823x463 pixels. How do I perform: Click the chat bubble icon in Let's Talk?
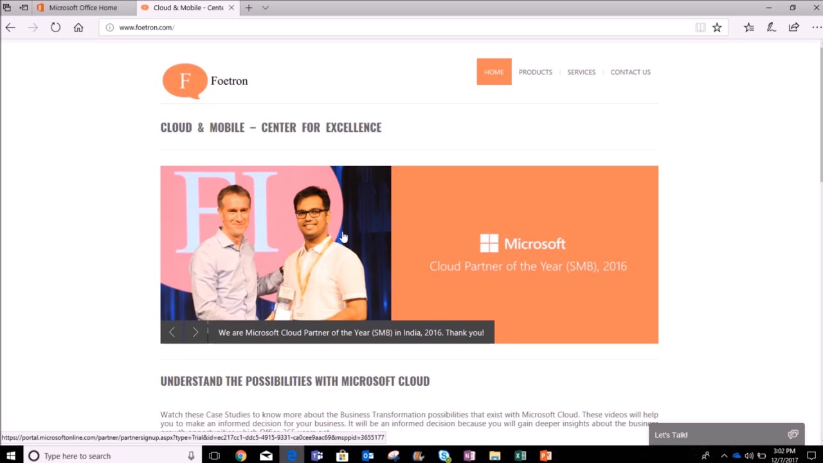(793, 435)
